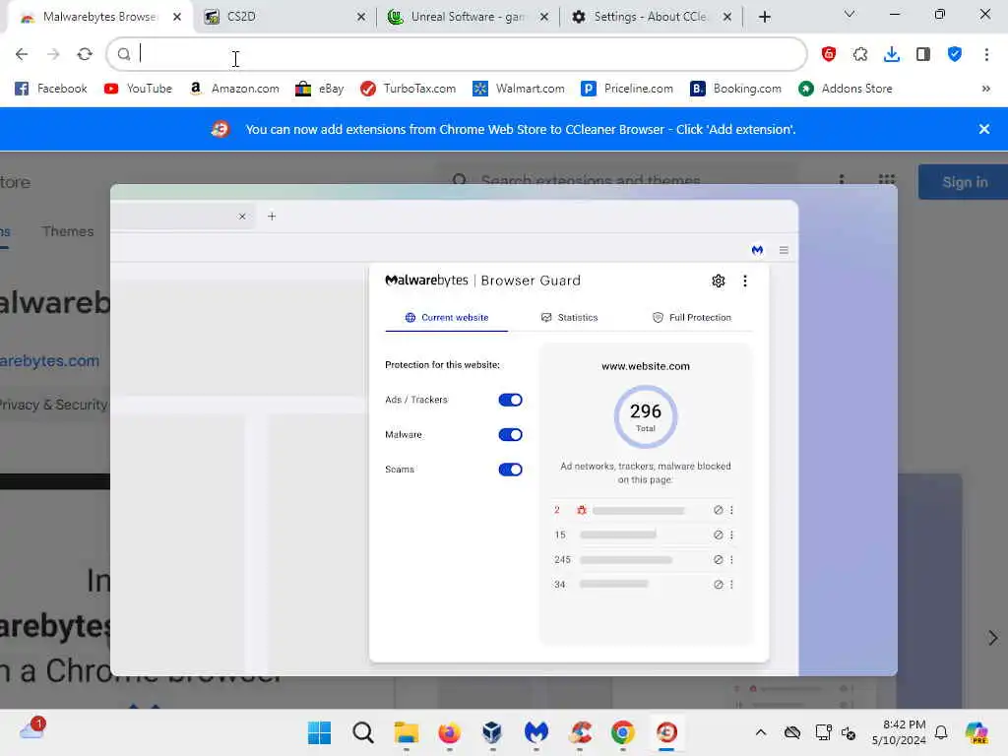The width and height of the screenshot is (1008, 756).
Task: Open the browser three-dot menu
Action: [x=986, y=54]
